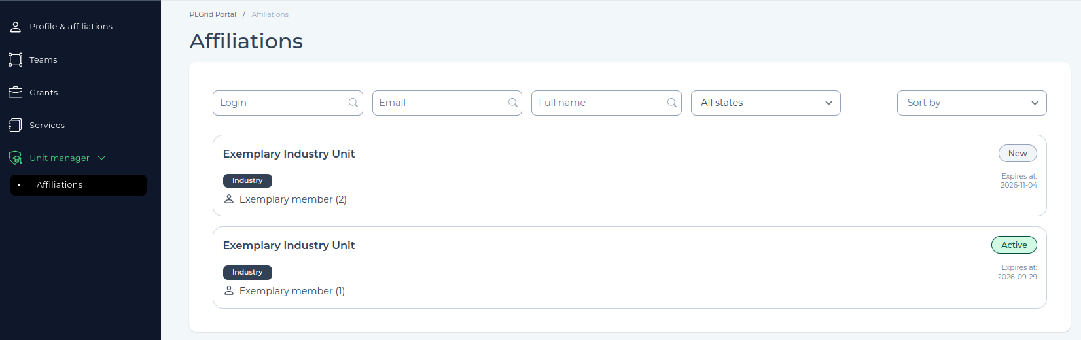Screen dimensions: 1081x340
Task: Open the Teams menu item
Action: tap(43, 59)
